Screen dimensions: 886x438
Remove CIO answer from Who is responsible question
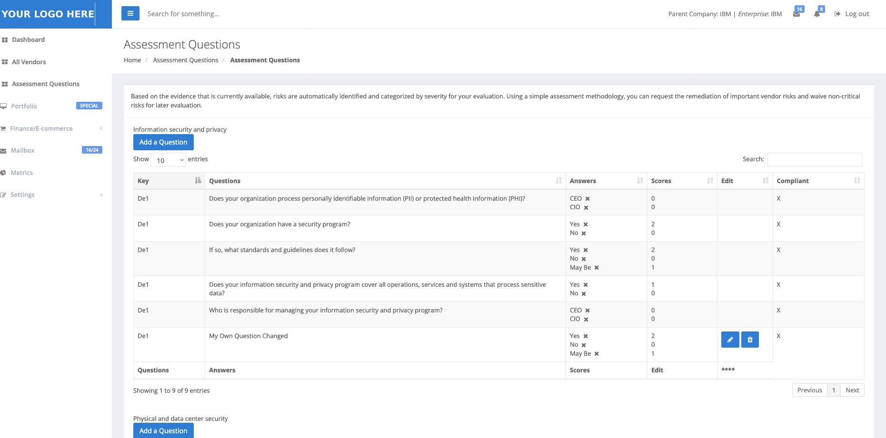[586, 319]
